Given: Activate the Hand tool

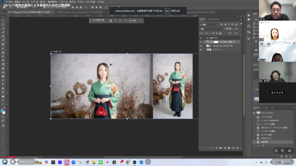Looking at the screenshot, I should click(x=3, y=96).
